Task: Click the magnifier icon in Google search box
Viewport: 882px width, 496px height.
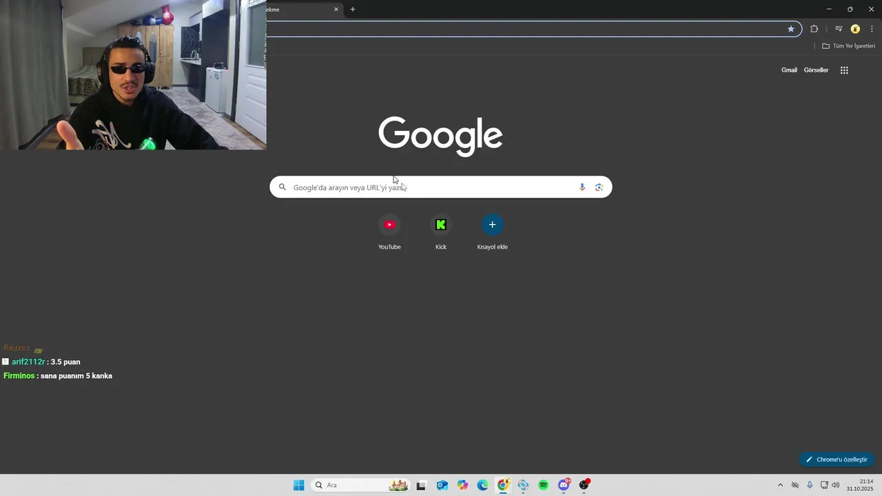Action: [x=283, y=187]
